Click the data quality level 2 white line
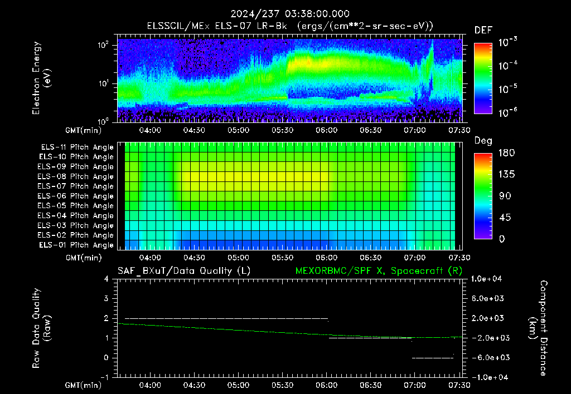The height and width of the screenshot is (394, 571). tap(226, 318)
